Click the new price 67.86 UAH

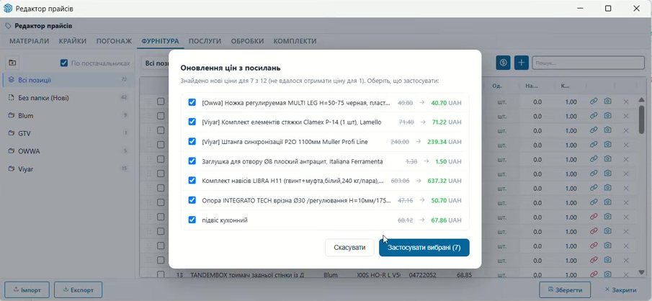[x=446, y=220]
